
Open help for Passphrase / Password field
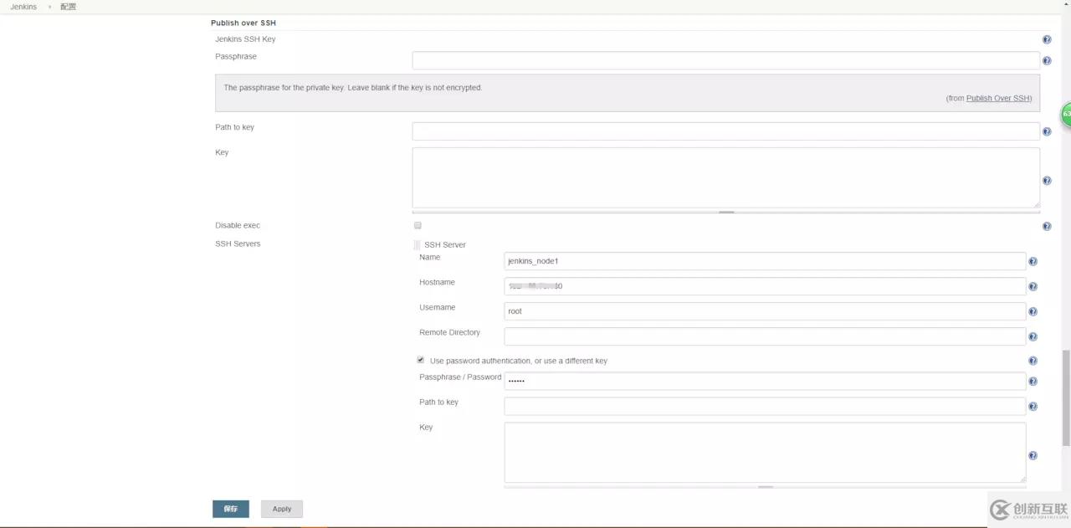1033,382
